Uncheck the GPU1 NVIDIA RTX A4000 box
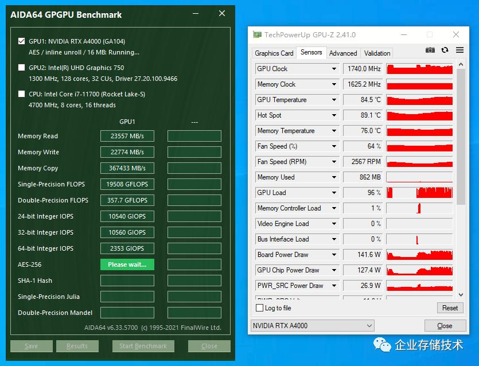Viewport: 479px width, 366px height. click(x=21, y=41)
